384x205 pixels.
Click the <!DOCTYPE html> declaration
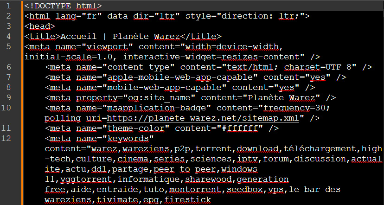click(x=63, y=6)
